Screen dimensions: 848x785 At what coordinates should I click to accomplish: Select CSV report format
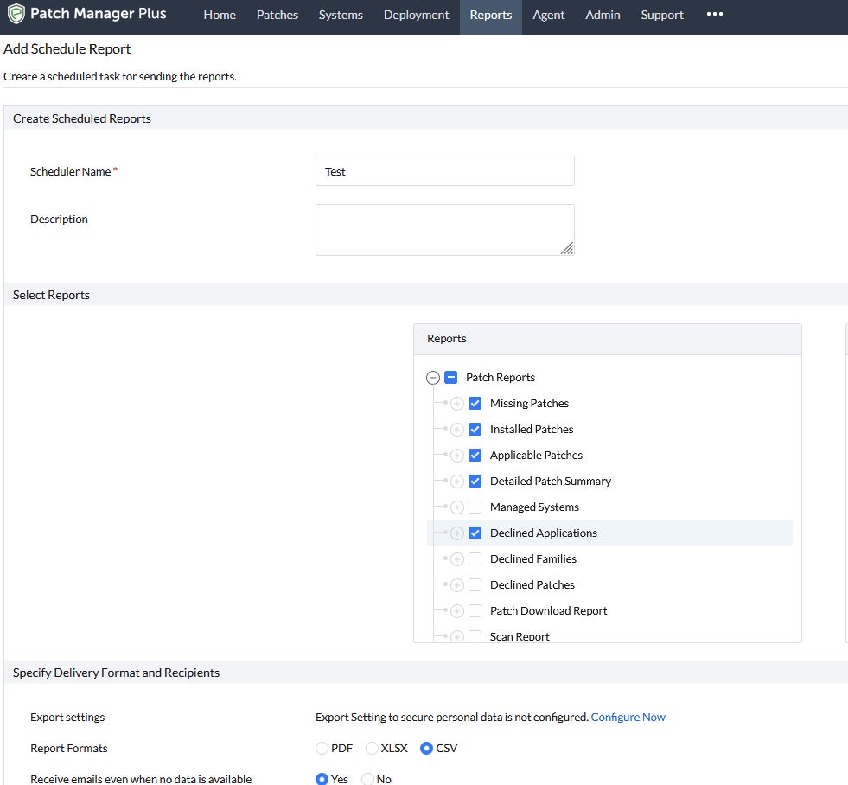(x=426, y=748)
